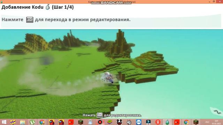This screenshot has height=125, width=223.
Task: Minimize the Kodu window
Action: 209,2
